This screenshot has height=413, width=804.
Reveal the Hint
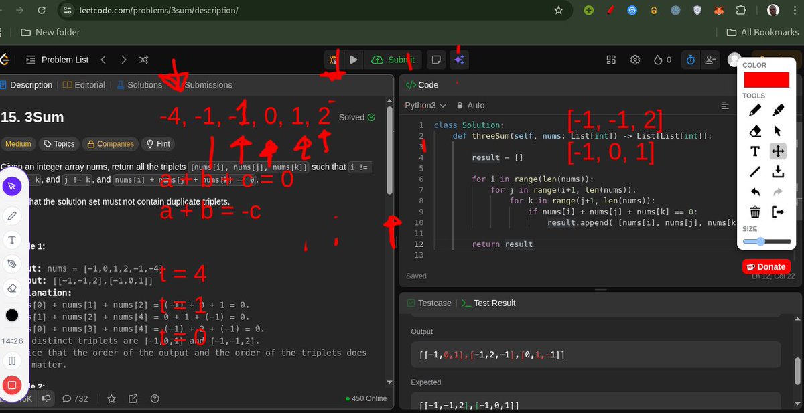tap(159, 144)
